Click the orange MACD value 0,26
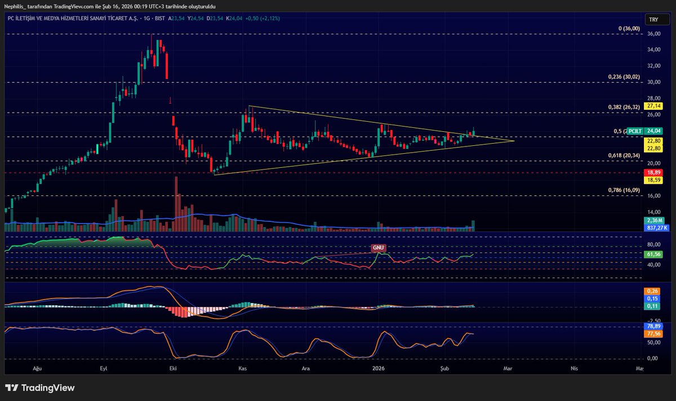Image resolution: width=676 pixels, height=401 pixels. [x=653, y=291]
